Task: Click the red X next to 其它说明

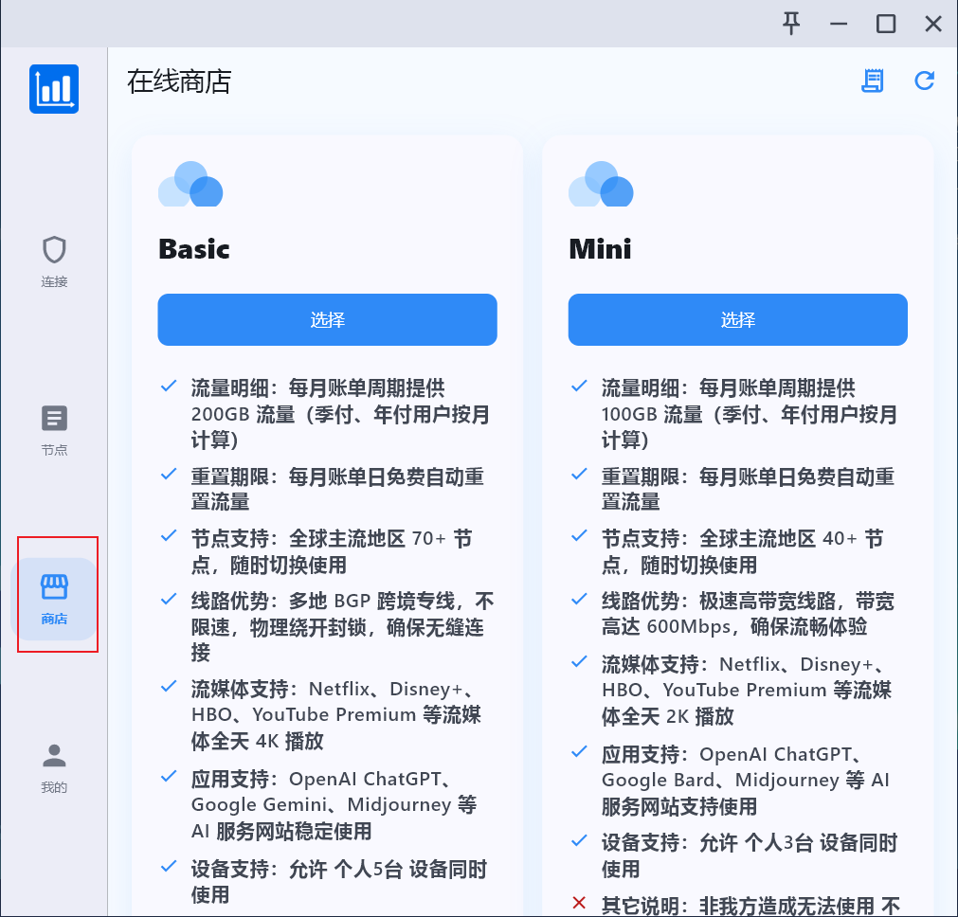Action: click(x=579, y=903)
